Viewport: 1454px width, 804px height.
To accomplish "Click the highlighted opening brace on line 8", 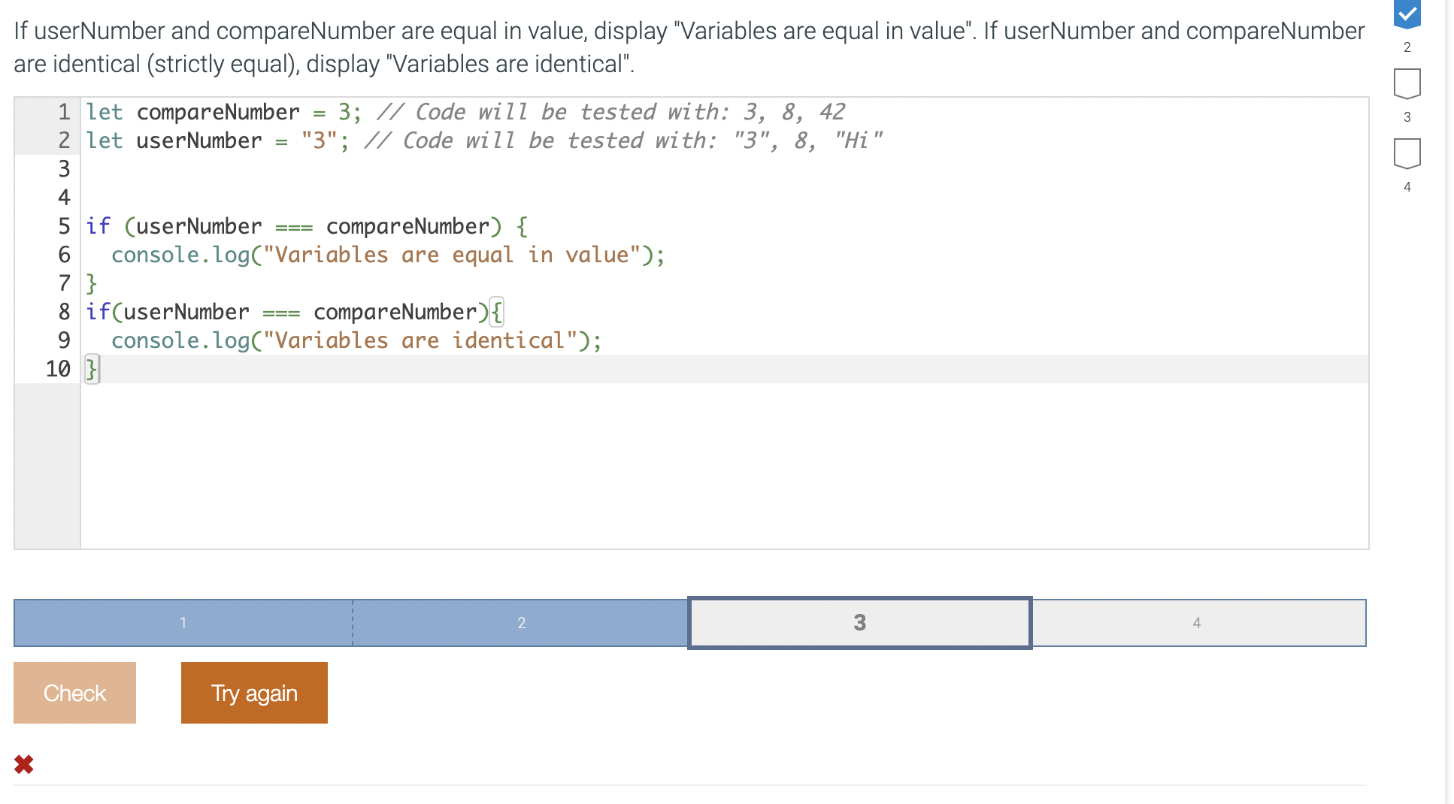I will click(497, 311).
